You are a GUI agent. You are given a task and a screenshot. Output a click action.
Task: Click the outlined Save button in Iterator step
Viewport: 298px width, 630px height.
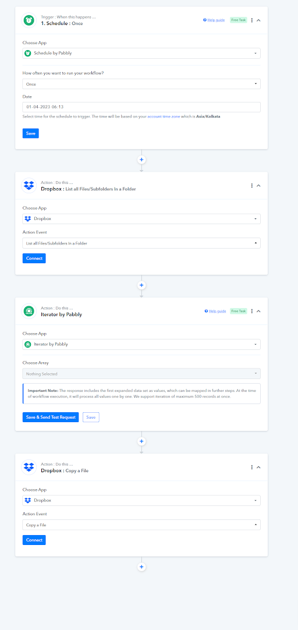click(x=91, y=417)
